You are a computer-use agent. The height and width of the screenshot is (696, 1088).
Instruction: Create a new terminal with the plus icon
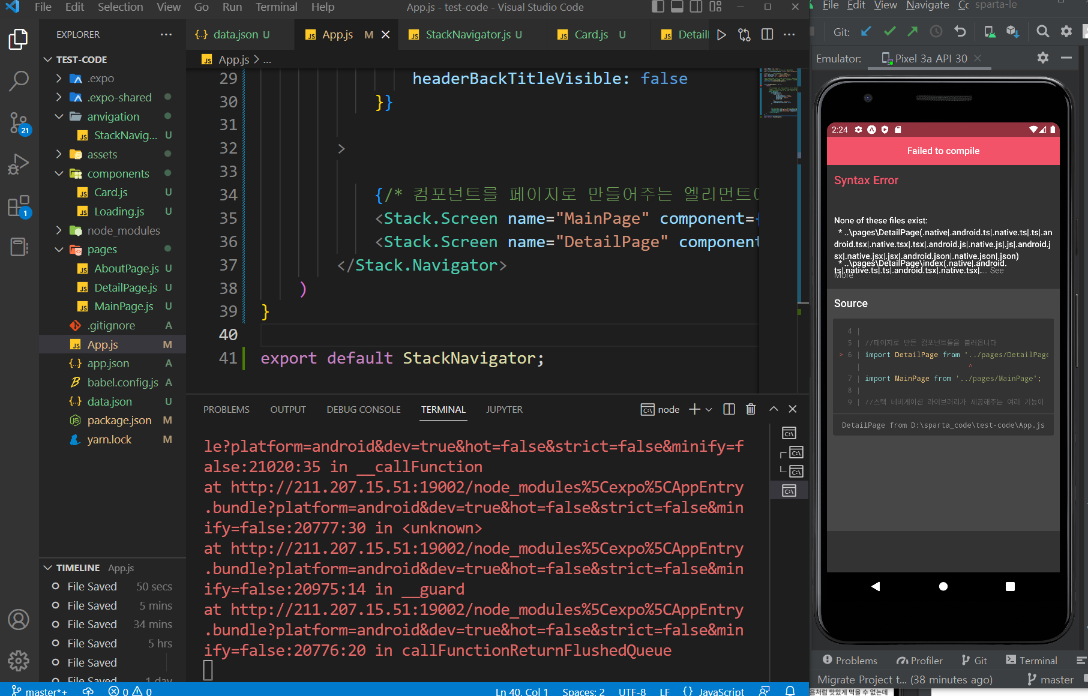(694, 409)
